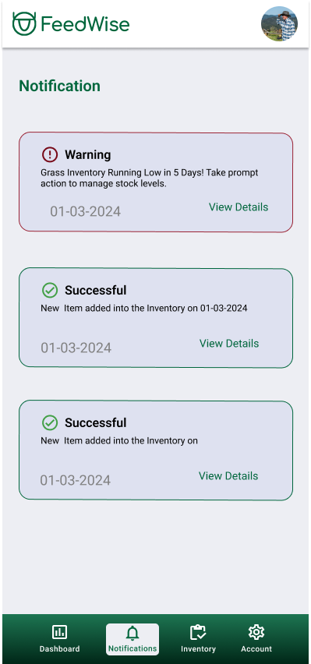Switch to the Dashboard tab label
The width and height of the screenshot is (311, 664).
coord(59,648)
